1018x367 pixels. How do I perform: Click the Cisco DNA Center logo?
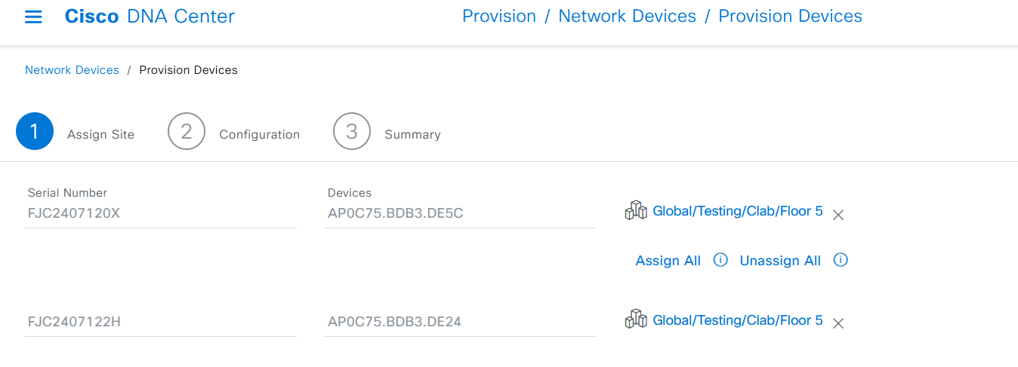150,16
